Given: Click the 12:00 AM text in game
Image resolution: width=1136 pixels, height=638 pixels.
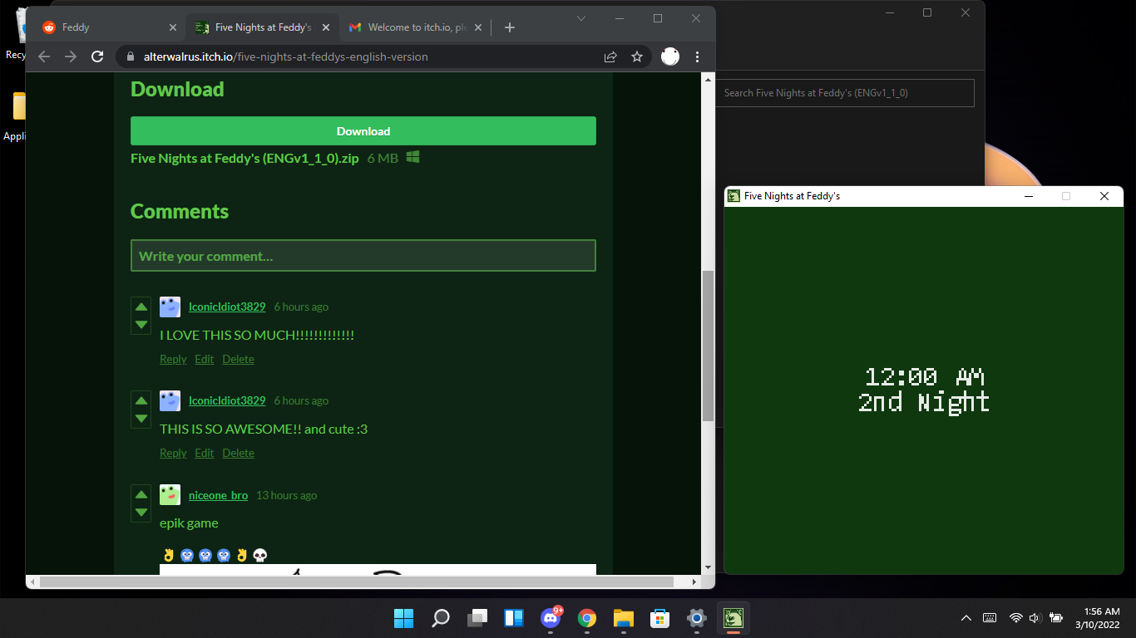Looking at the screenshot, I should (x=924, y=378).
